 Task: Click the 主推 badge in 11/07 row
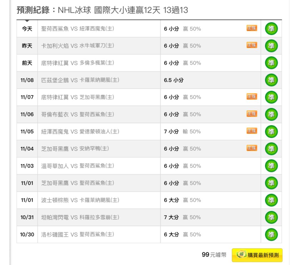[252, 96]
